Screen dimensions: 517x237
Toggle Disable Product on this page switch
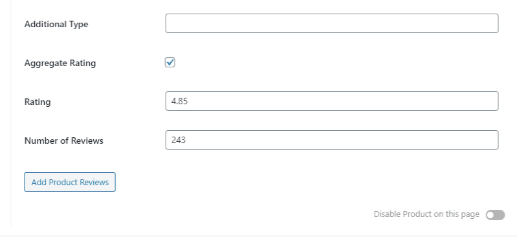pyautogui.click(x=495, y=215)
